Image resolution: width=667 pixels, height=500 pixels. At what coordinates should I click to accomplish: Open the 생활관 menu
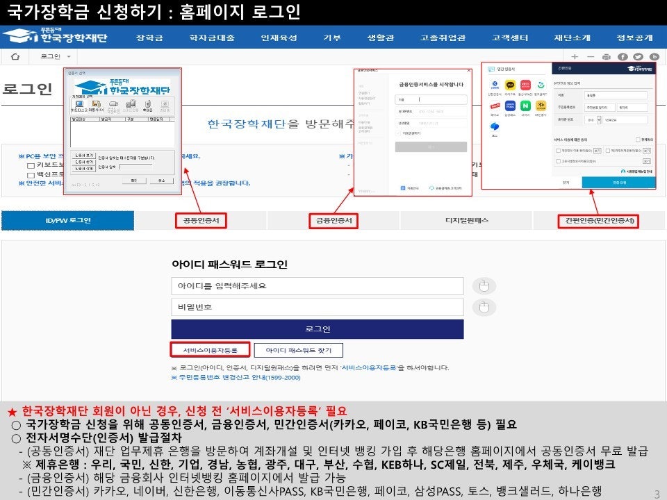pyautogui.click(x=381, y=37)
